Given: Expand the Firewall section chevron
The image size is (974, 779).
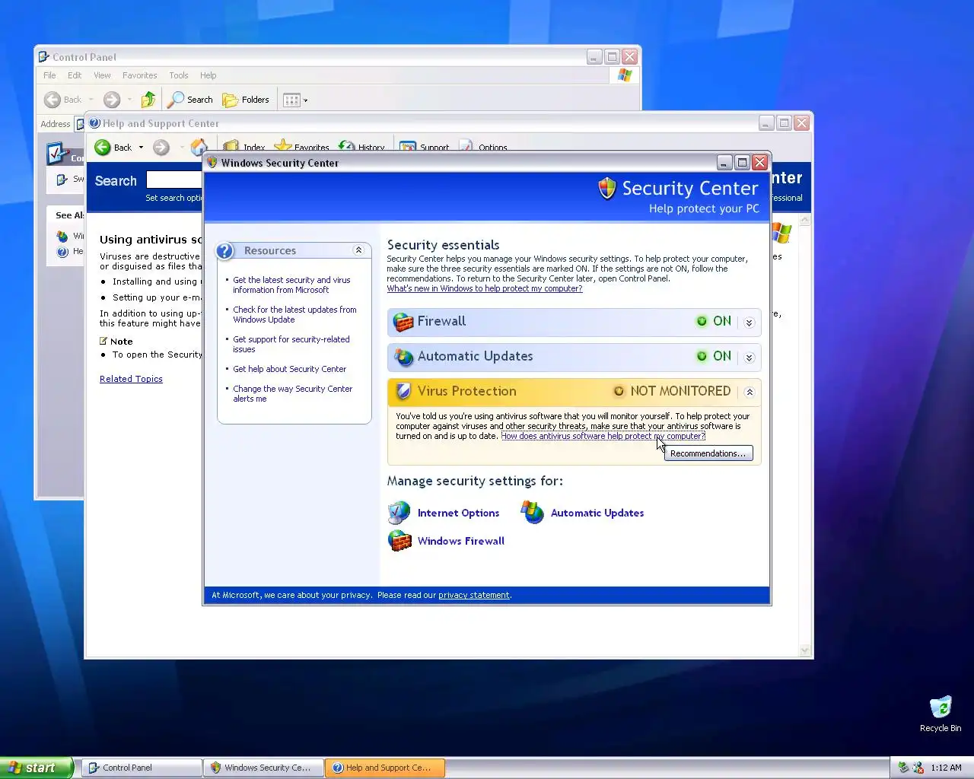Looking at the screenshot, I should [749, 323].
